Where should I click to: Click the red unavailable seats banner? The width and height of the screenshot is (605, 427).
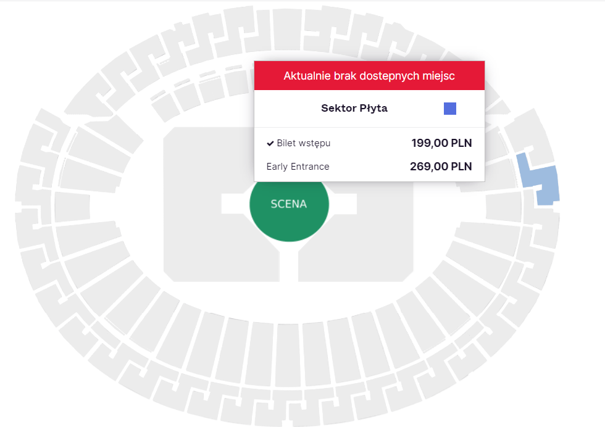pyautogui.click(x=369, y=76)
